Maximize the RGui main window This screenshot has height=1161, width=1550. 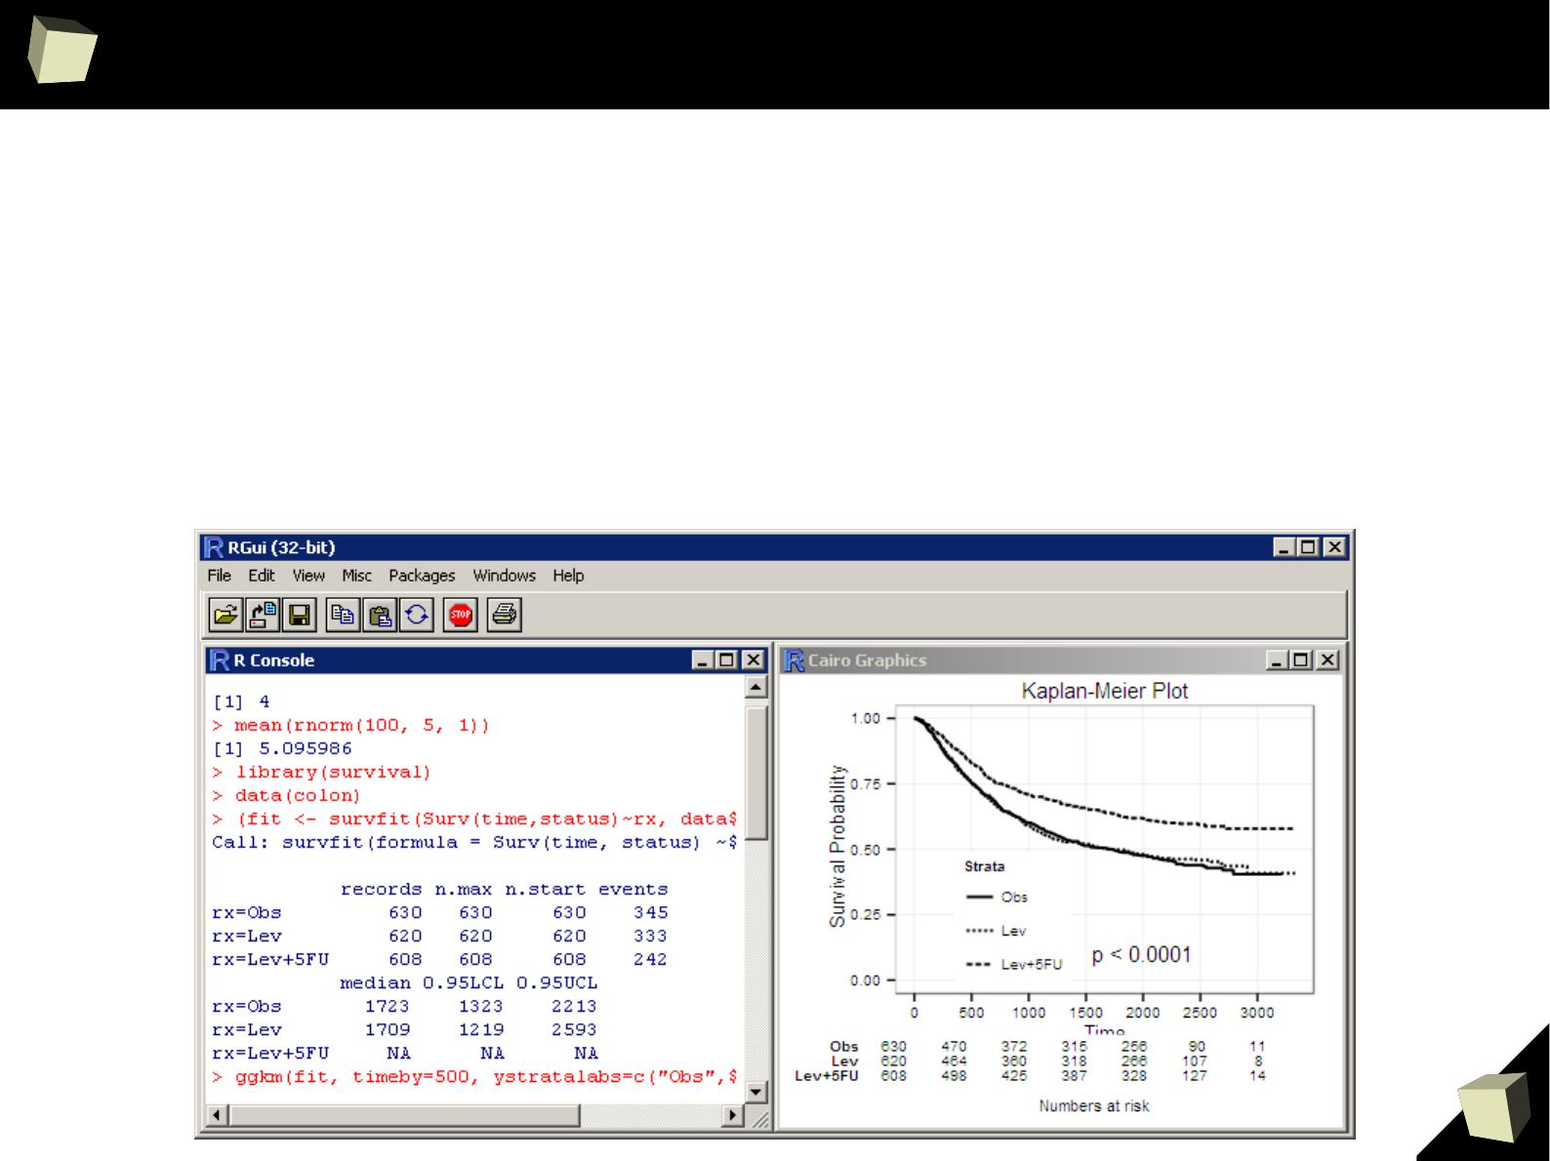click(x=1309, y=547)
